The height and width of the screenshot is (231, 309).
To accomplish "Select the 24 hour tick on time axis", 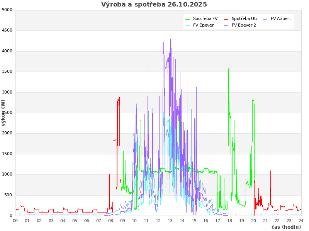I will 301,221.
